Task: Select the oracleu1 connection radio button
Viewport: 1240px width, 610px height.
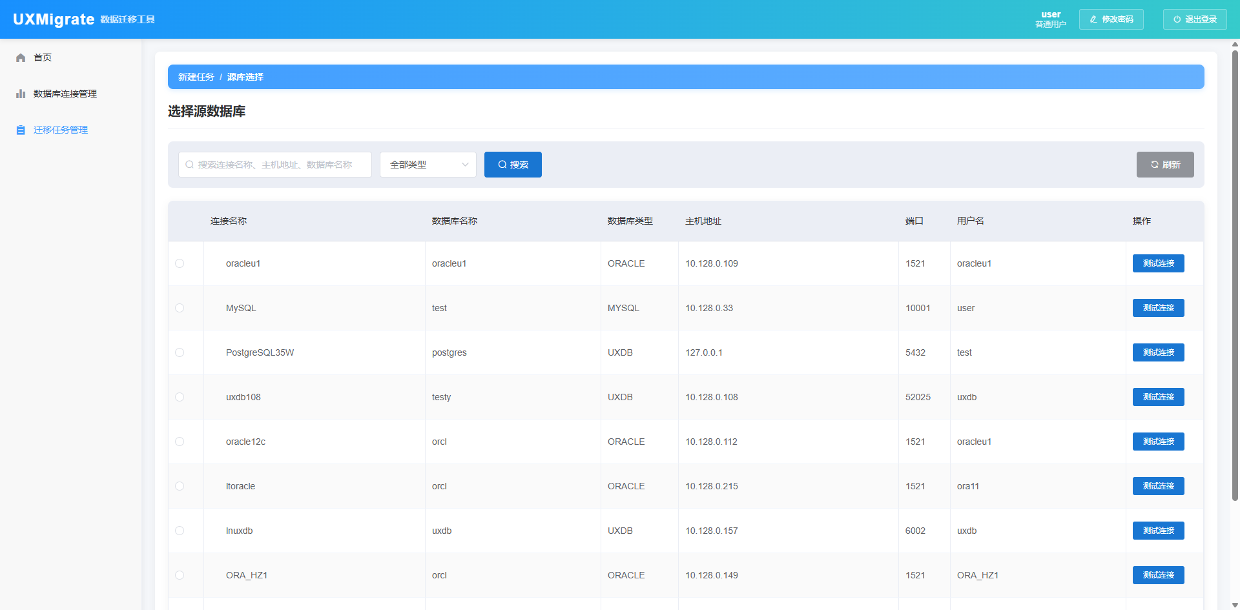Action: click(x=180, y=263)
